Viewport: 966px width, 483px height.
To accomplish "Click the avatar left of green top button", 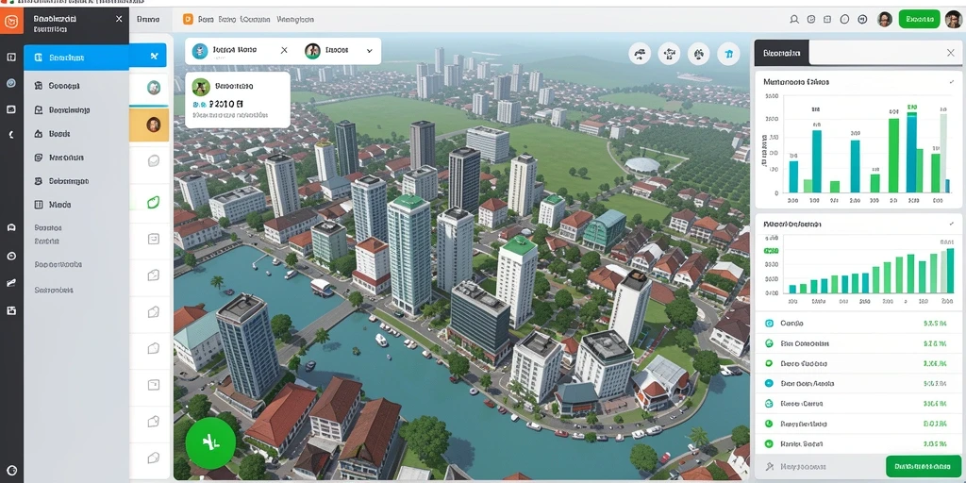I will [x=885, y=19].
